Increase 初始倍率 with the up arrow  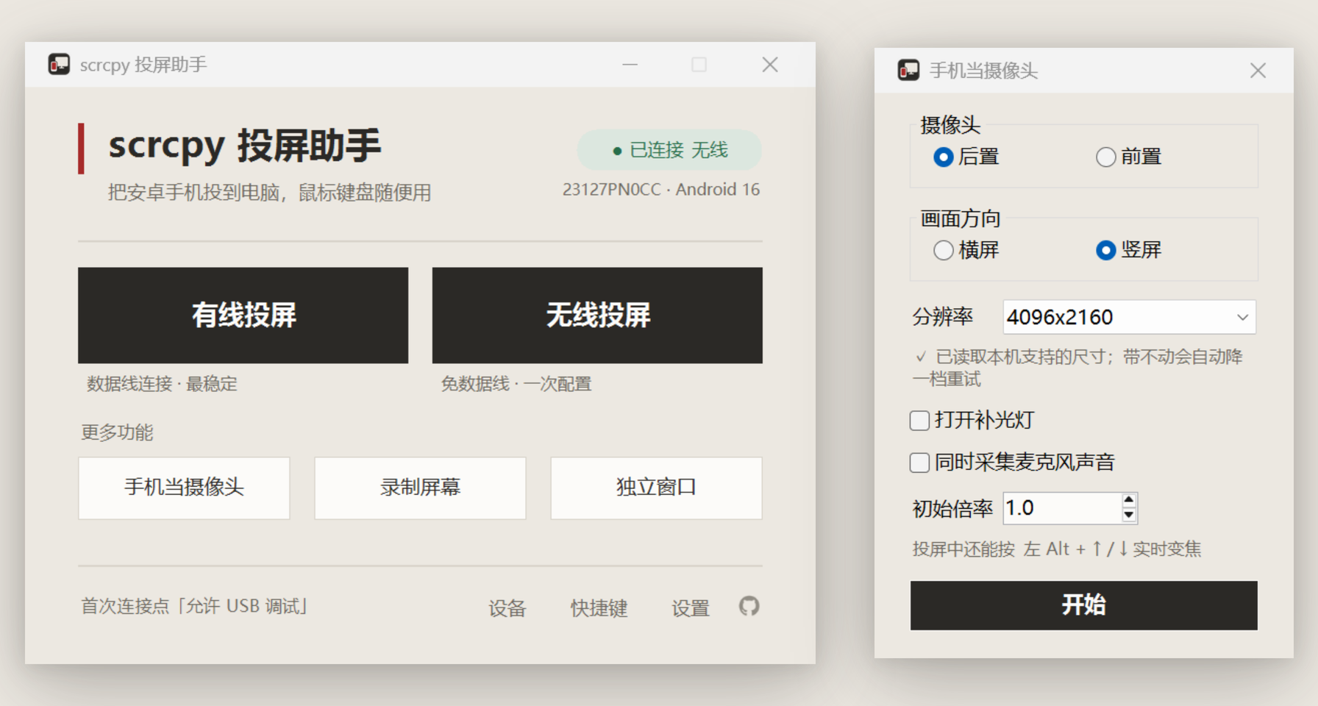click(x=1128, y=501)
